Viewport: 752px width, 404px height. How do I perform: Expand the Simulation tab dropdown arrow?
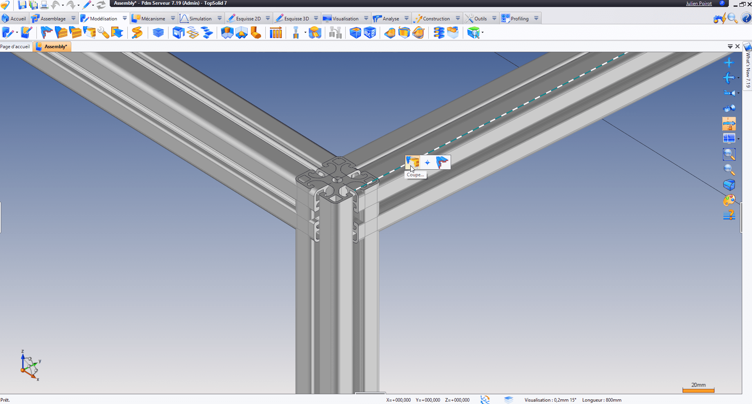click(x=219, y=18)
